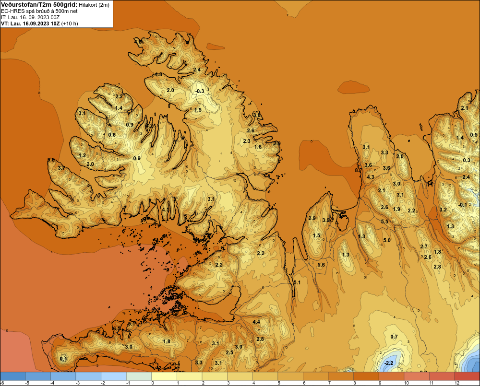Click the 1.2 temperature value
The image size is (480, 386).
coord(82,155)
